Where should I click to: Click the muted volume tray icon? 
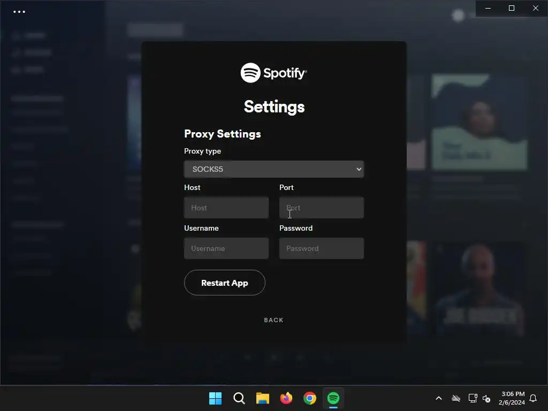pyautogui.click(x=486, y=398)
